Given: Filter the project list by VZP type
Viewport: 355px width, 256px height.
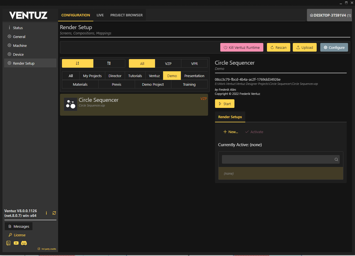Looking at the screenshot, I should (x=168, y=64).
